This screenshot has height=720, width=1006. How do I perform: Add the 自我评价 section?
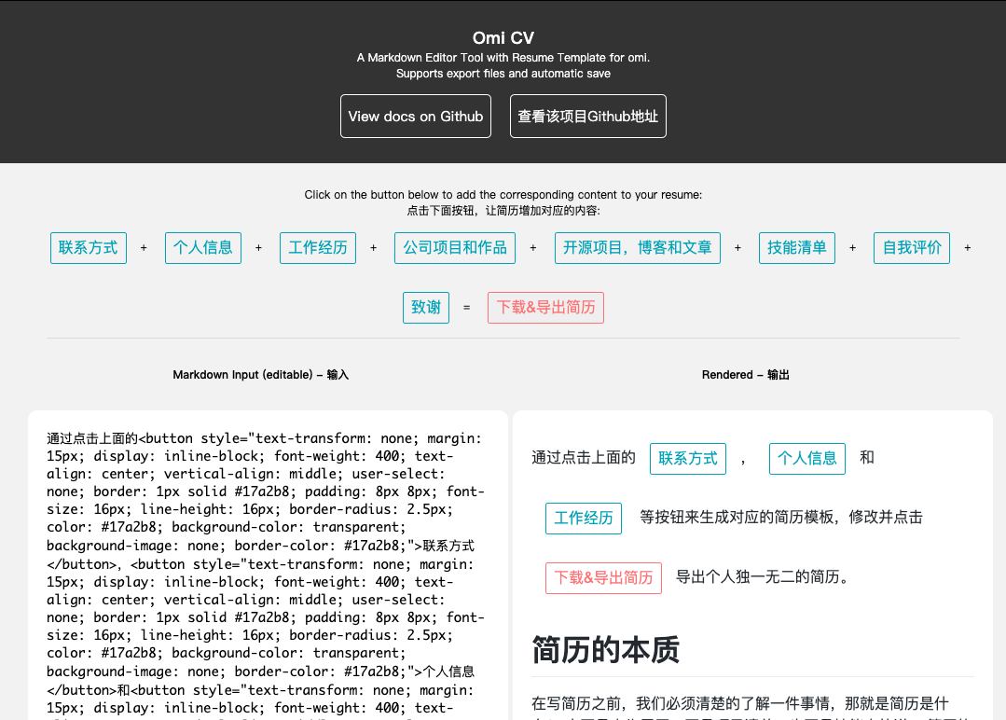912,248
